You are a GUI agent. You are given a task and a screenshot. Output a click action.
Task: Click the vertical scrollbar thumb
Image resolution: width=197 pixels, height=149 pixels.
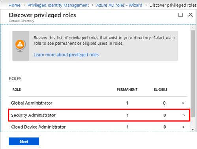193,74
